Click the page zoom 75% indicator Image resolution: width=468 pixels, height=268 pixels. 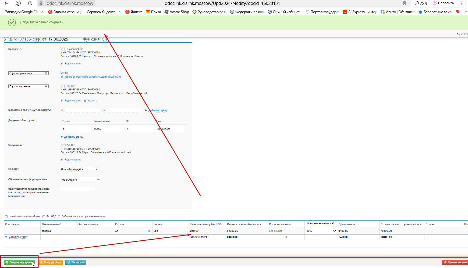(x=421, y=3)
